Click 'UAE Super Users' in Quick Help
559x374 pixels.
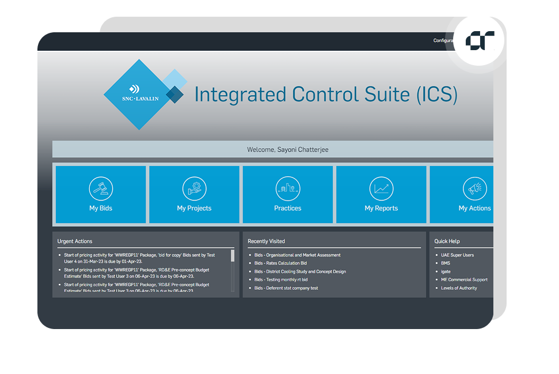pos(457,254)
